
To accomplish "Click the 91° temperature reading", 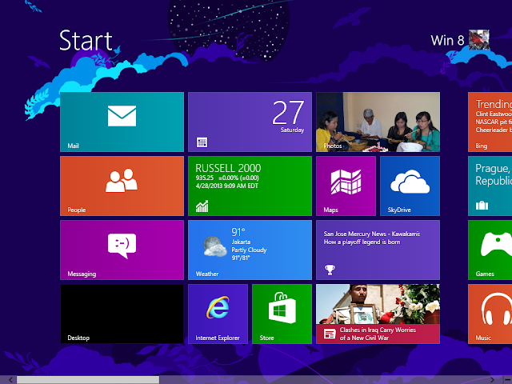I will pos(238,232).
